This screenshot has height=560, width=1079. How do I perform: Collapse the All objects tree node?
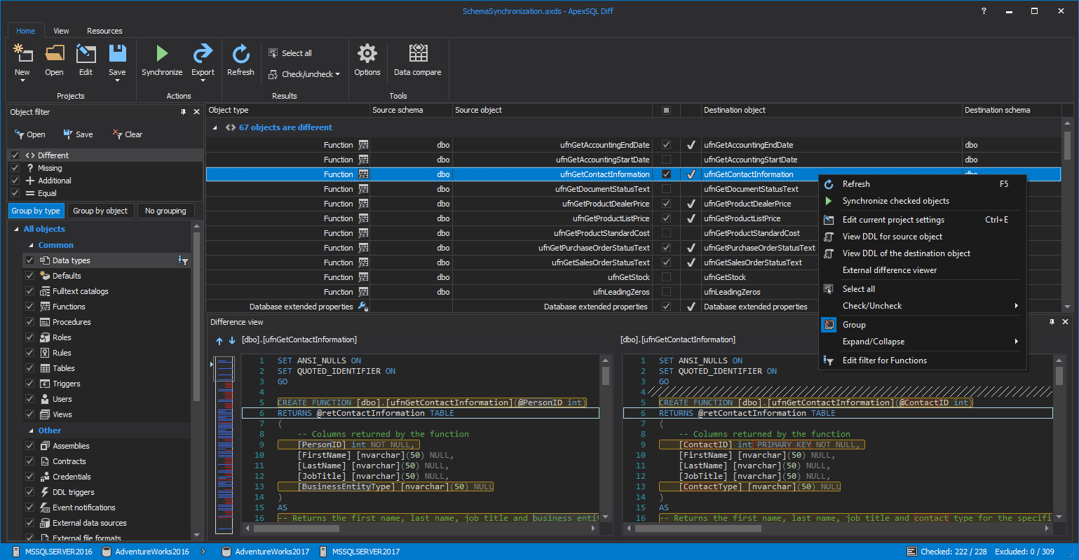tap(17, 229)
